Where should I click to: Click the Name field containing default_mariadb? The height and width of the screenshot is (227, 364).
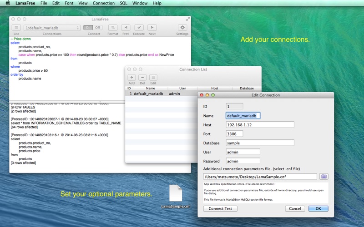(x=243, y=116)
